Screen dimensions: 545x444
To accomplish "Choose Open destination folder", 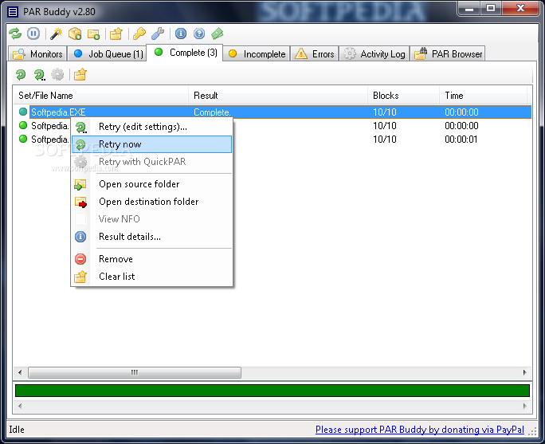I will pos(152,202).
